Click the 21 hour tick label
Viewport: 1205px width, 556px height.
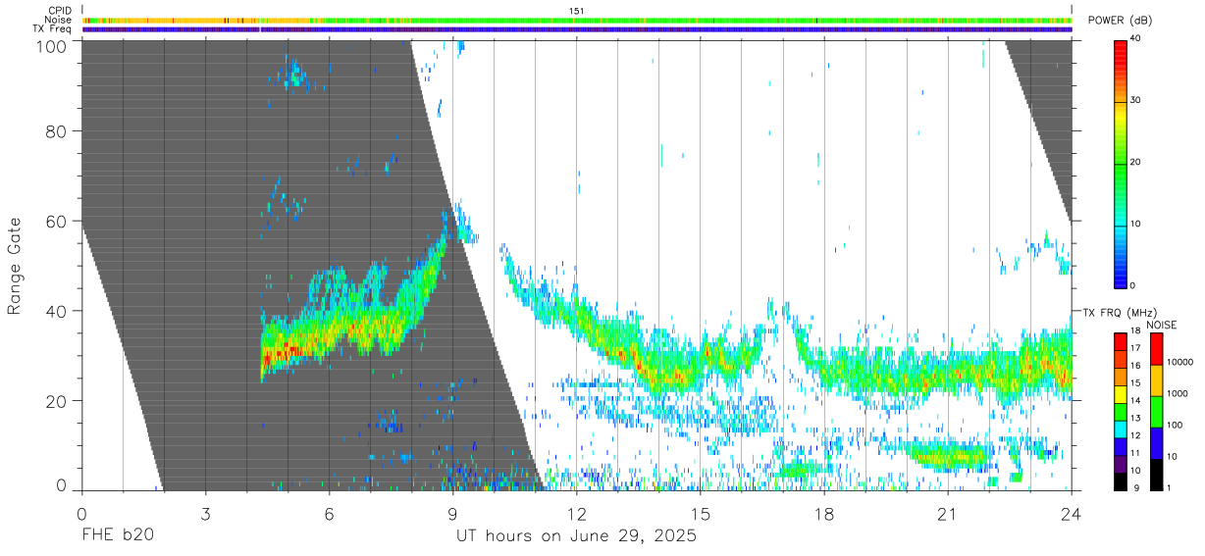tap(948, 513)
